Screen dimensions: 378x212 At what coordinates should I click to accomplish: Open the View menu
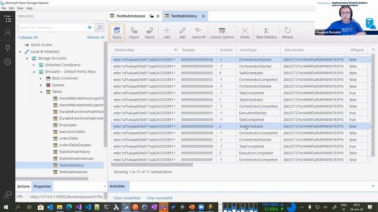point(20,8)
